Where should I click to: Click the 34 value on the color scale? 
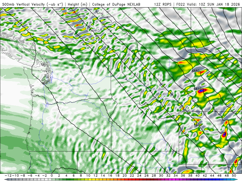point(176,176)
